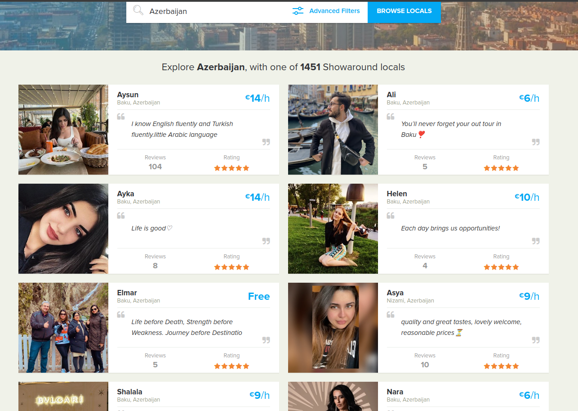This screenshot has height=411, width=578.
Task: Click Asya's five-star rating
Action: click(501, 366)
